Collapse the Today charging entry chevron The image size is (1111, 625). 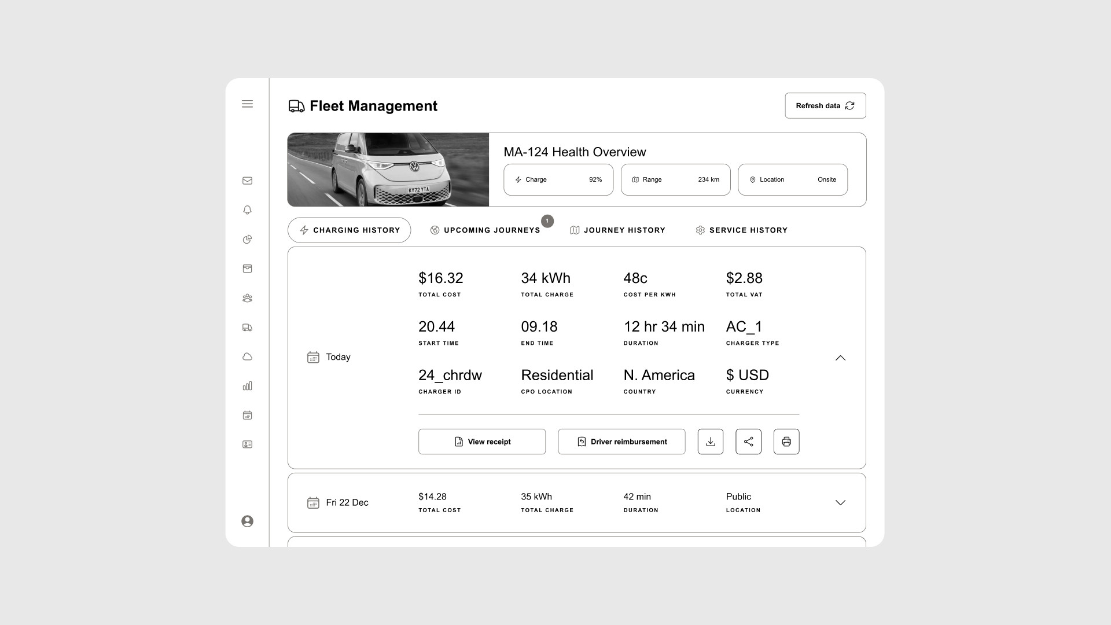(x=841, y=358)
